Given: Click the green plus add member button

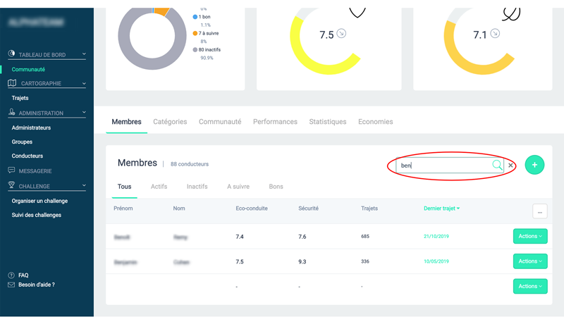Looking at the screenshot, I should tap(534, 165).
